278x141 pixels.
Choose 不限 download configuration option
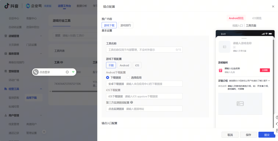[111, 65]
